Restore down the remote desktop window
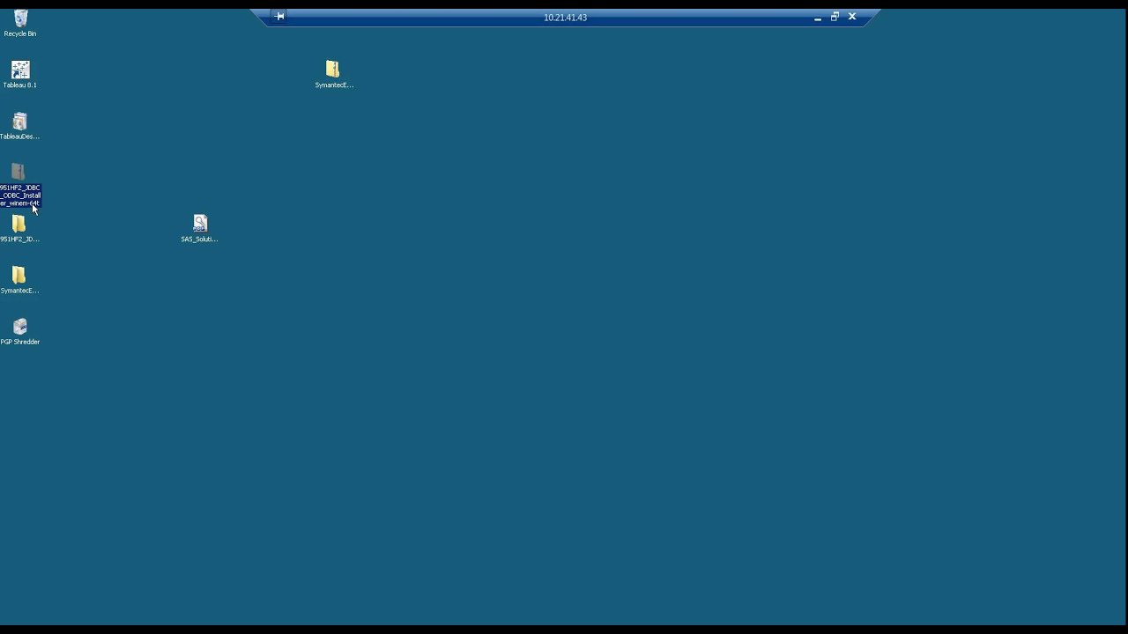The height and width of the screenshot is (634, 1128). tap(835, 17)
